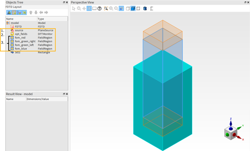The image size is (250, 151).
Task: Click the Rectangle type cell
Action: point(44,52)
